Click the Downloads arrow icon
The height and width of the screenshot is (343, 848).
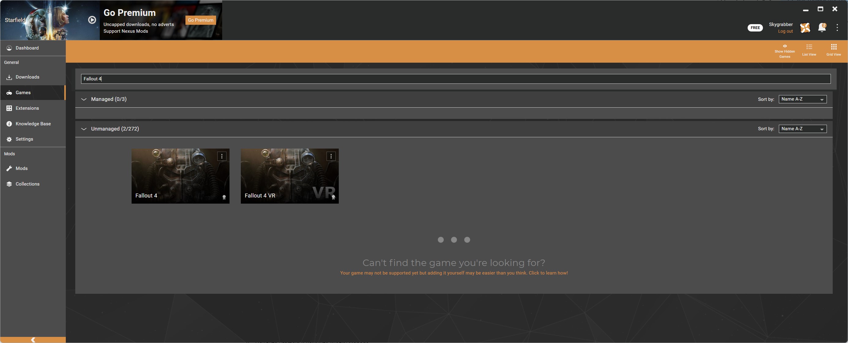tap(9, 77)
